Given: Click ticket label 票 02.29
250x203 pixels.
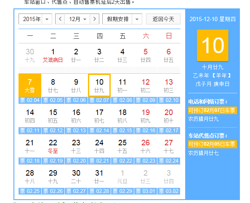Looking at the screenshot, I should point(122,191).
